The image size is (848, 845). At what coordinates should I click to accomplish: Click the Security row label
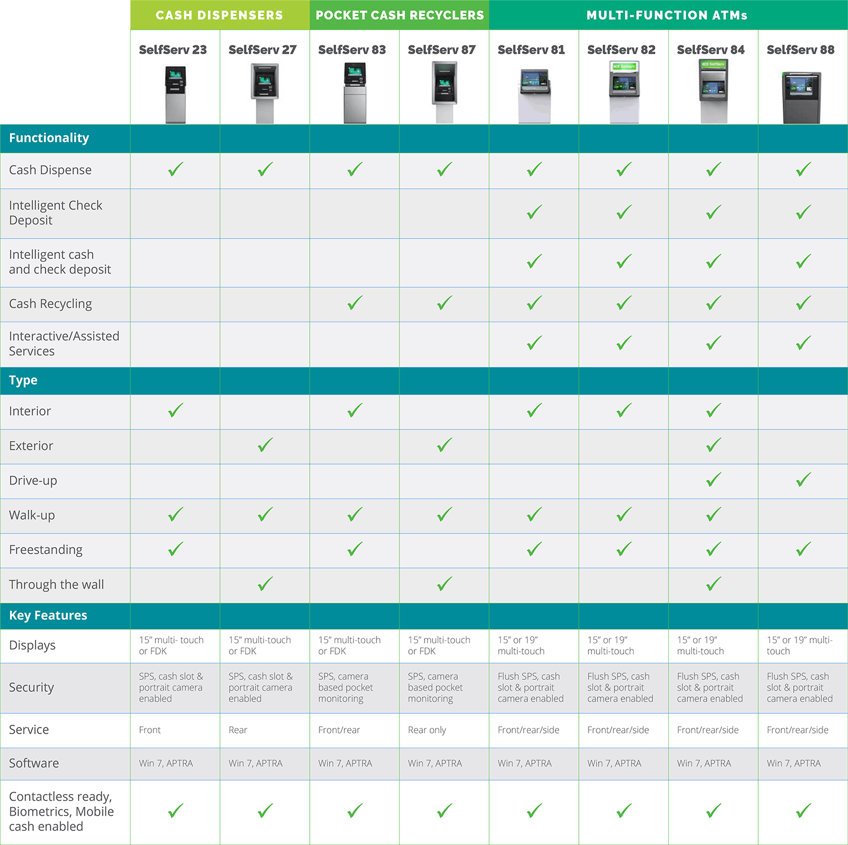click(x=32, y=688)
